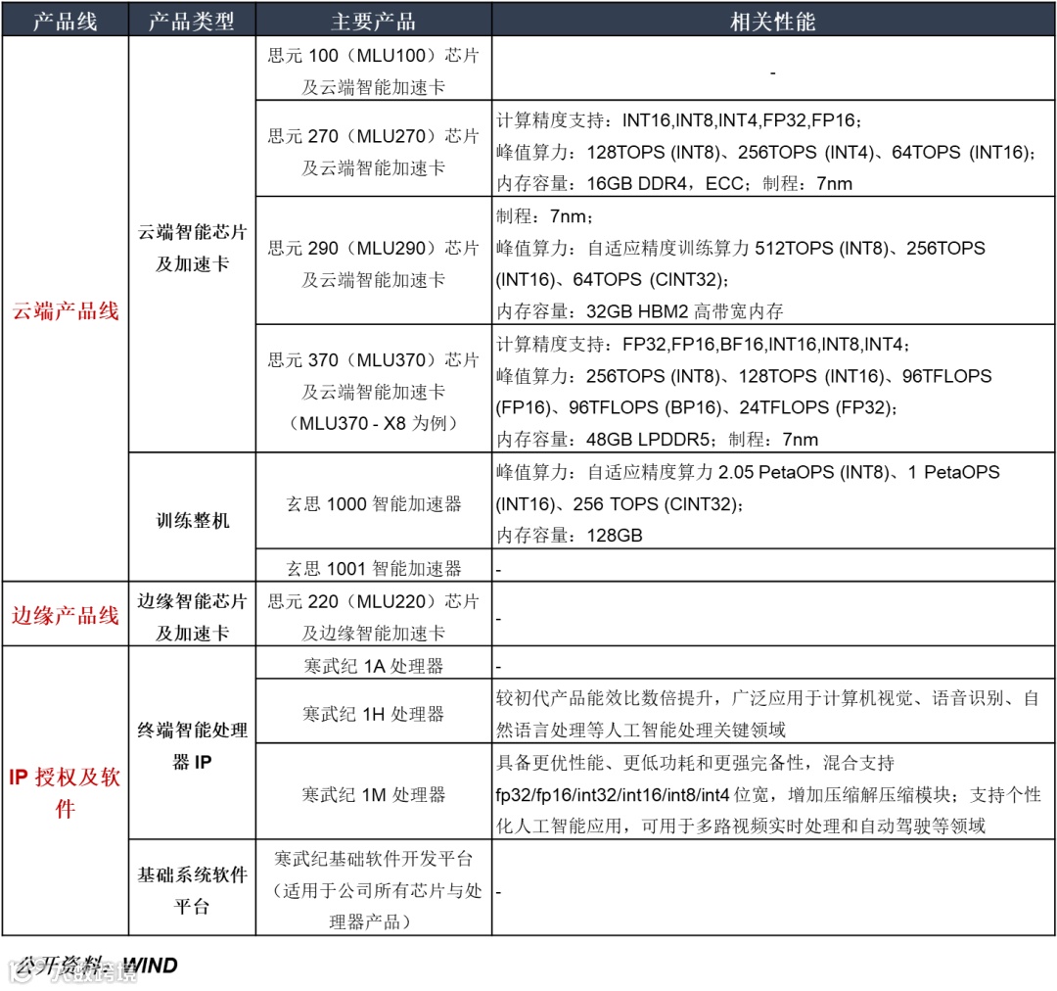Select the 思元 290（MLU290）product cell
The image size is (1057, 991).
pos(374,260)
